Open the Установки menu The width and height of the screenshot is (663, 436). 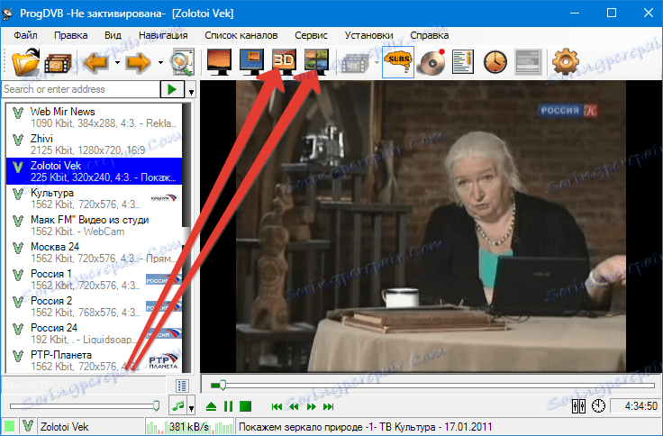click(x=368, y=35)
